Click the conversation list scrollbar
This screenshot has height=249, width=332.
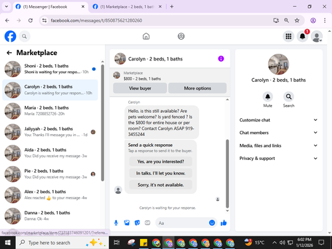click(x=102, y=123)
